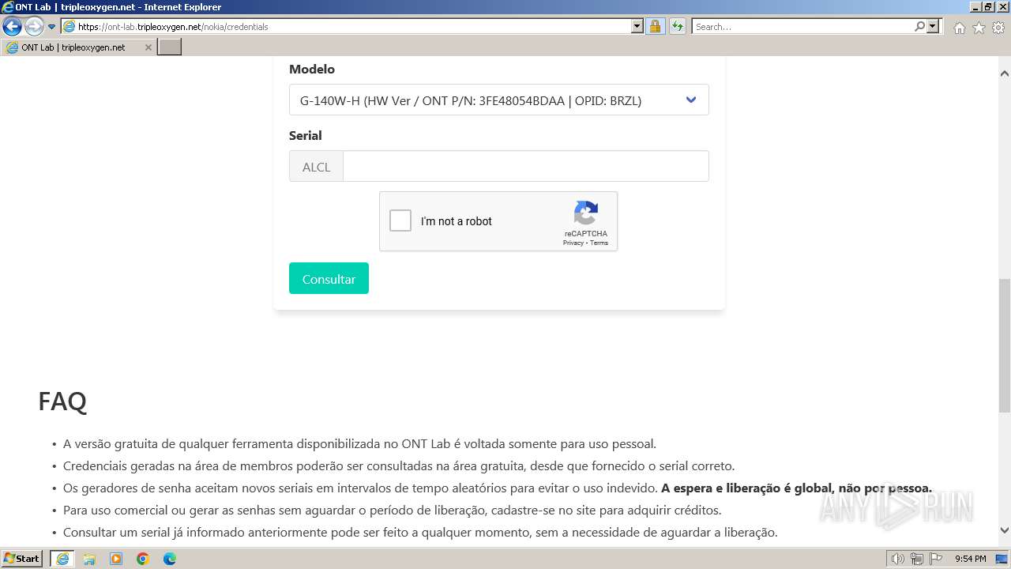Open Favorites star icon
This screenshot has width=1011, height=569.
click(979, 28)
